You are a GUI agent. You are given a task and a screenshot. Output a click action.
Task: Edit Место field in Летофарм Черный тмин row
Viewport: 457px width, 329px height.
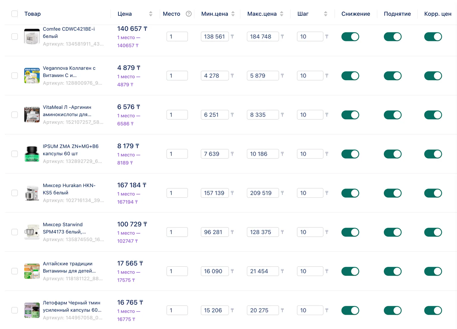[x=177, y=310]
